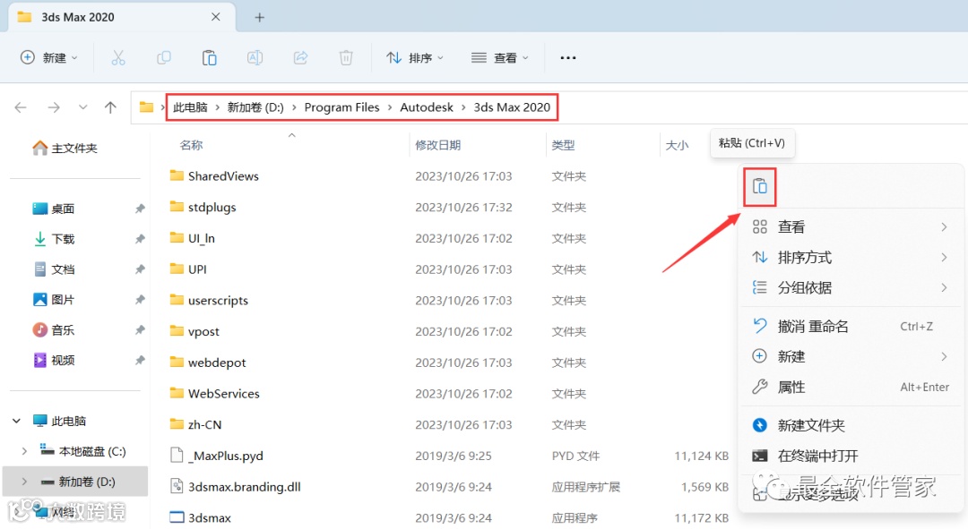
Task: Go forward with the right arrow
Action: [54, 107]
